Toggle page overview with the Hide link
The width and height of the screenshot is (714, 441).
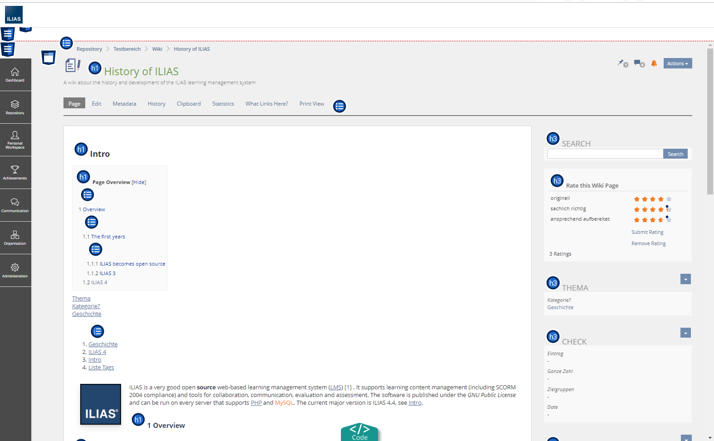pyautogui.click(x=139, y=182)
